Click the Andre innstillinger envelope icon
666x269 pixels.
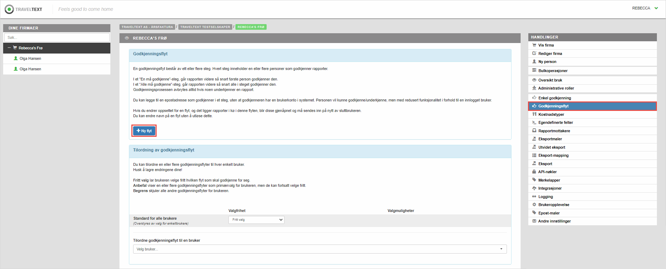[x=534, y=221]
